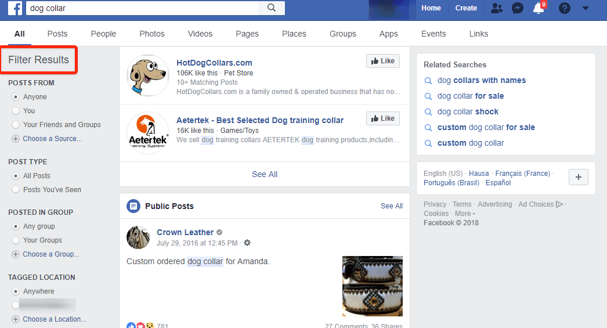Open the HotDogCollars.com page link
607x328 pixels.
pyautogui.click(x=214, y=63)
